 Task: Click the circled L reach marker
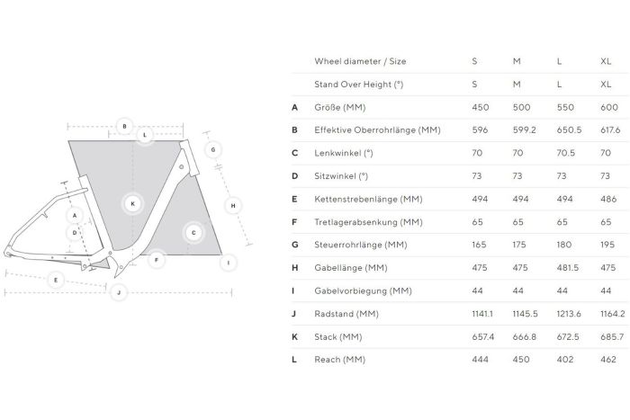(x=145, y=135)
